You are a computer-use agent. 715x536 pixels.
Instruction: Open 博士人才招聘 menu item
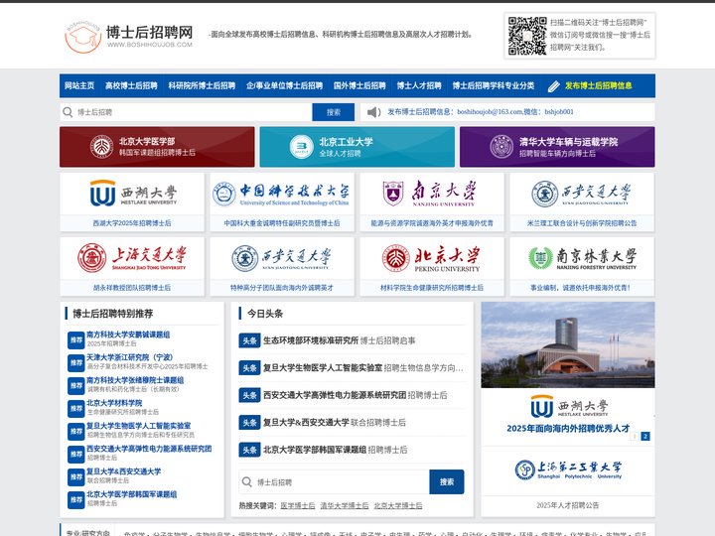click(419, 85)
